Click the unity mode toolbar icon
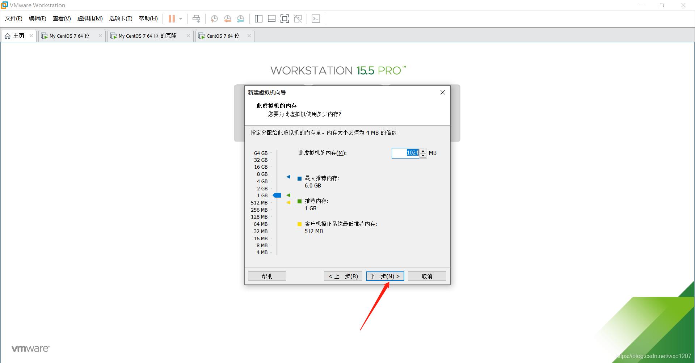The width and height of the screenshot is (695, 363). [x=298, y=19]
